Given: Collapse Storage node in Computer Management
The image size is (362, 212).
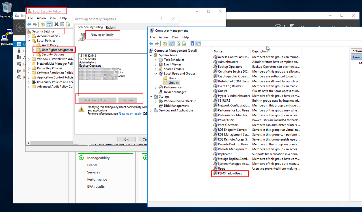Looking at the screenshot, I should click(151, 97).
